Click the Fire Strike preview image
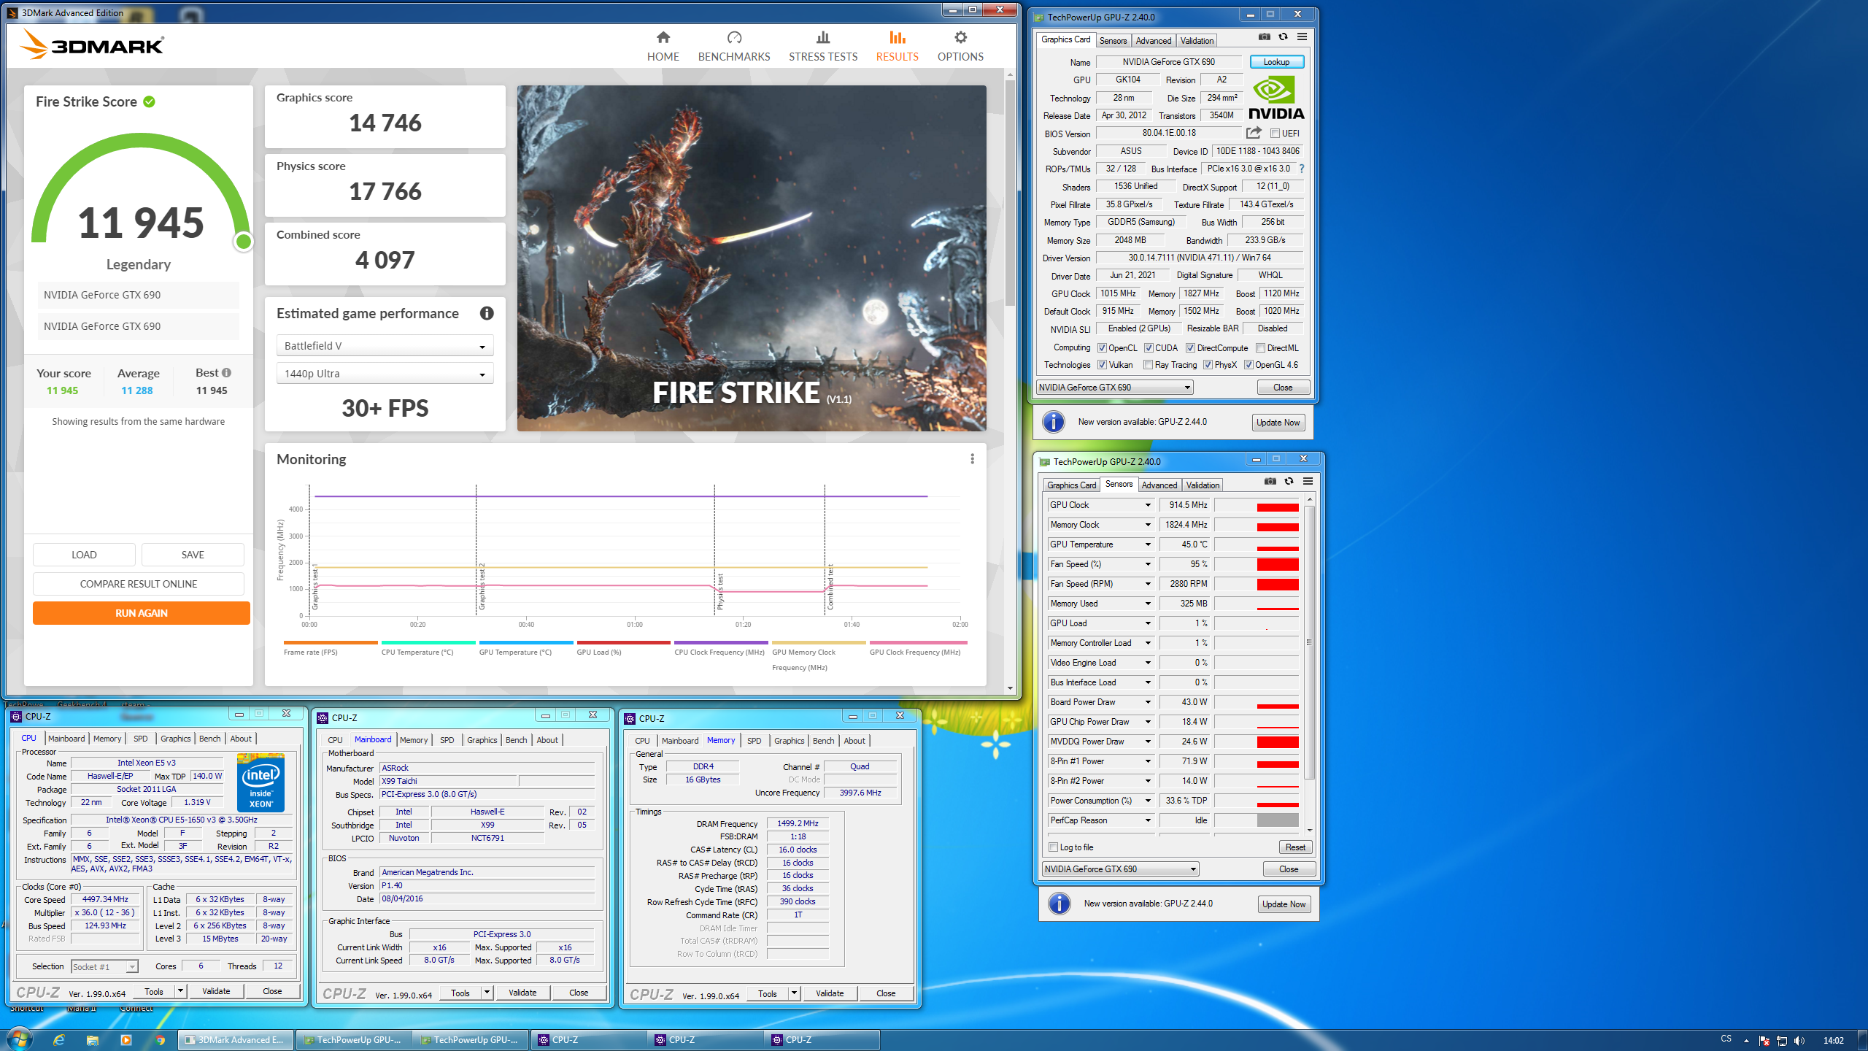 (752, 258)
